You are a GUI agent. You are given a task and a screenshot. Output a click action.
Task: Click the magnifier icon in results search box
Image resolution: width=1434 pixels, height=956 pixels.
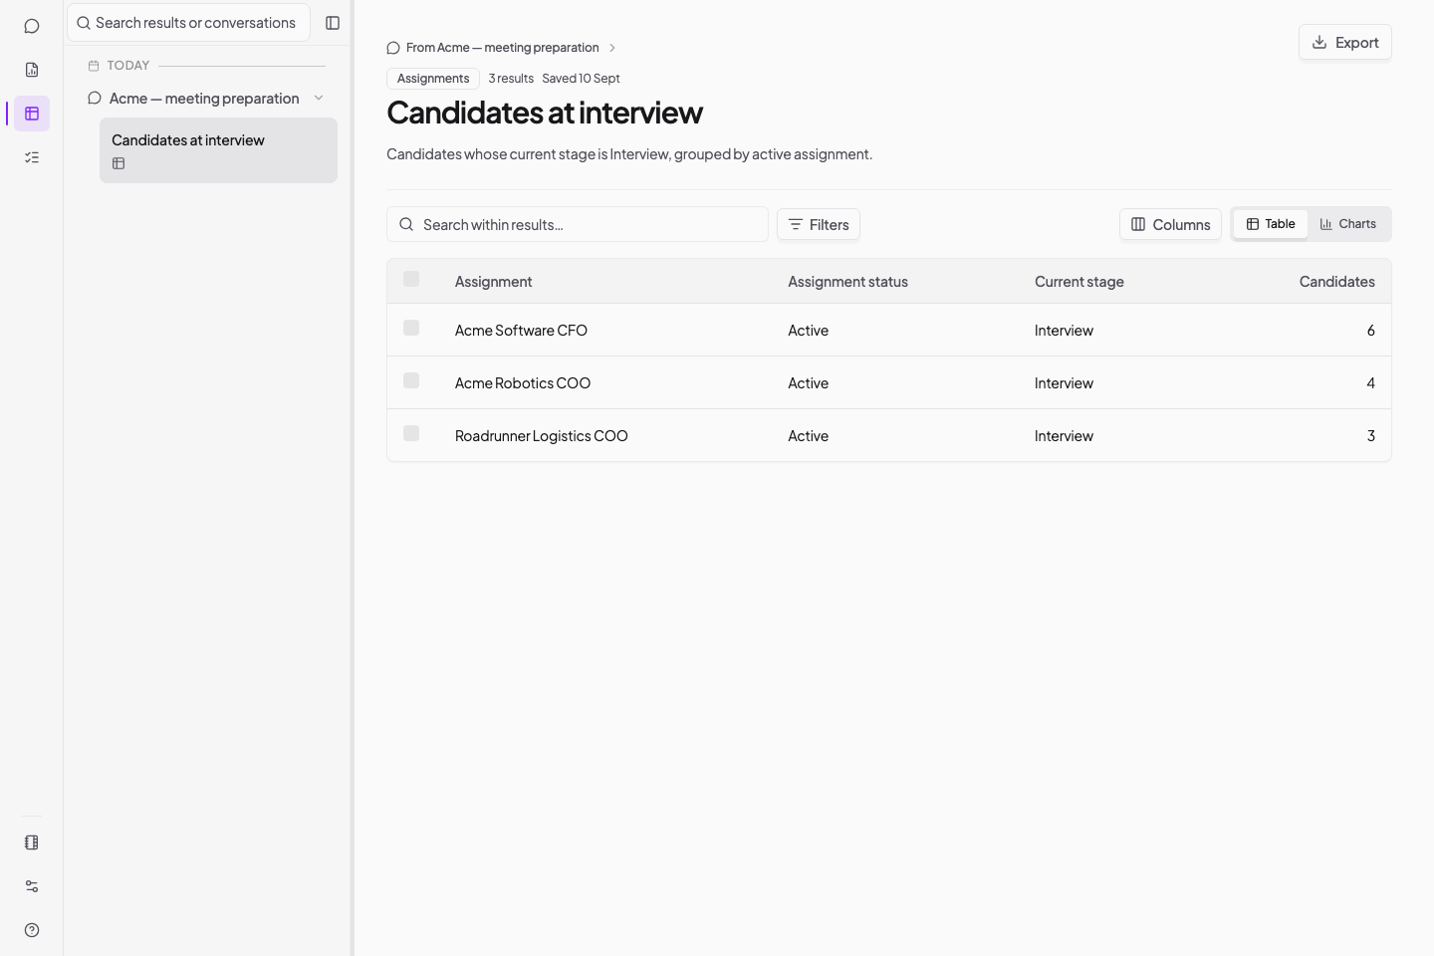coord(406,224)
